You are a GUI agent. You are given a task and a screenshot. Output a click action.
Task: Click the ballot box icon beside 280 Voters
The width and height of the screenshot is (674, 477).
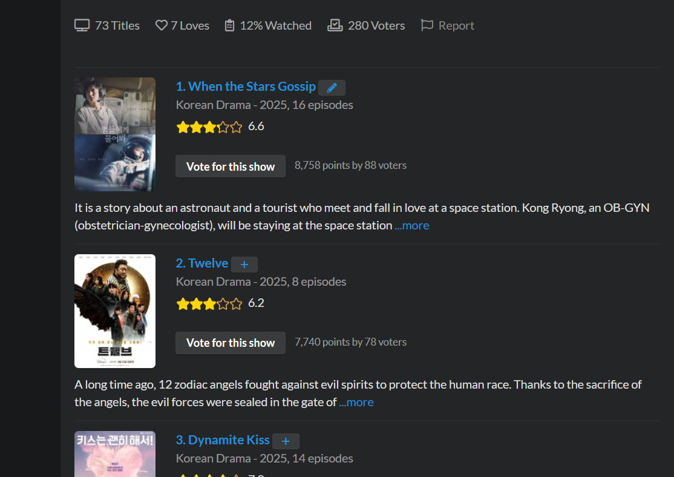[335, 25]
